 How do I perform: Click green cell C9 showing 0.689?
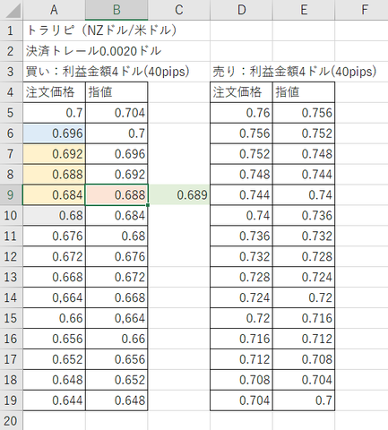coord(179,194)
